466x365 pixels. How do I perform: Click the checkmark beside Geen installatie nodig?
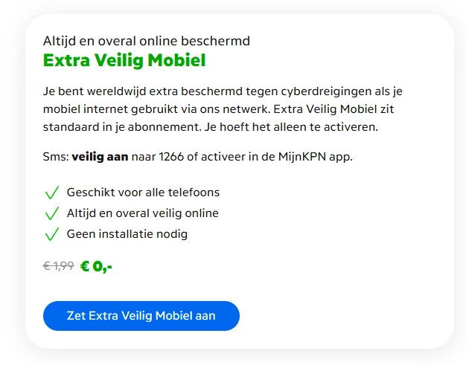(x=51, y=235)
